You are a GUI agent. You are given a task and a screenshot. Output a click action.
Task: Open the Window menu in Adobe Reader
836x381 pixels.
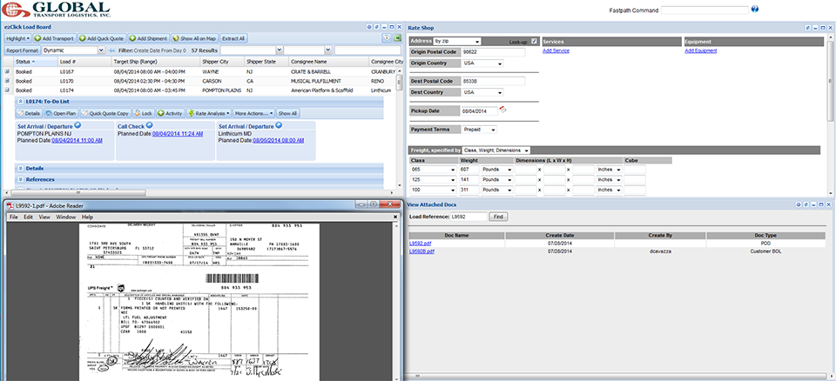click(x=65, y=217)
